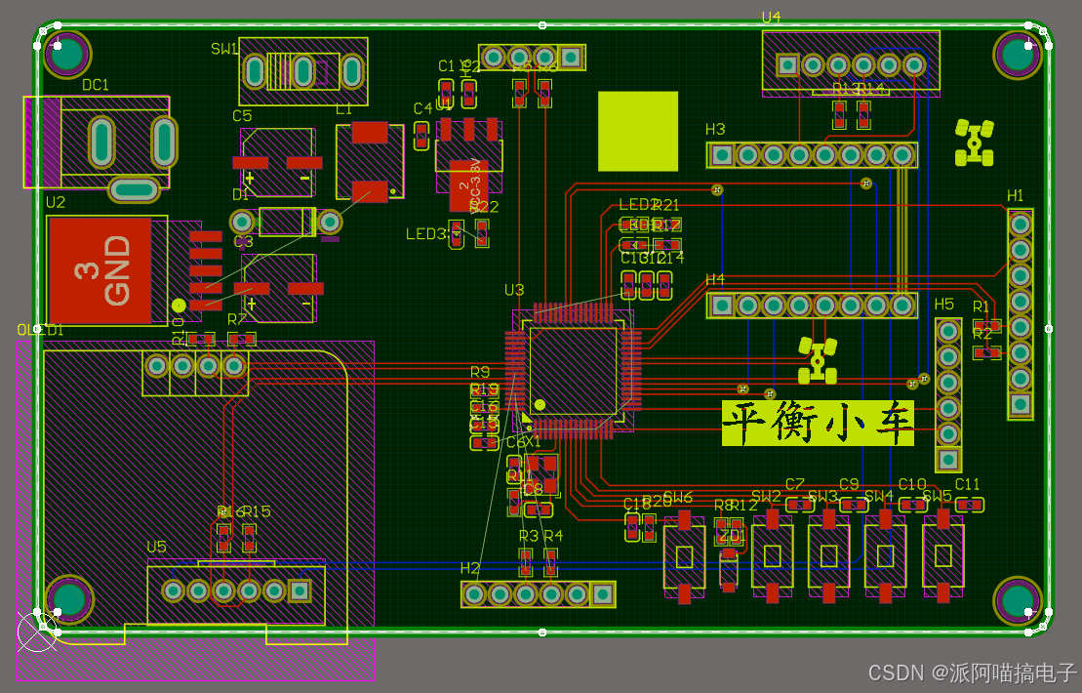Select the SW2 tactile switch footprint
This screenshot has height=693, width=1082.
[x=772, y=555]
